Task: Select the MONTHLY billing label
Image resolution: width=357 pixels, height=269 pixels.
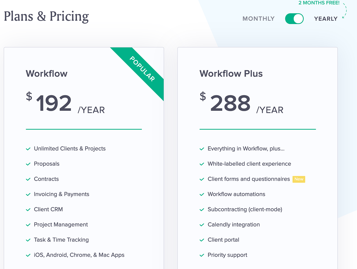Action: point(259,19)
